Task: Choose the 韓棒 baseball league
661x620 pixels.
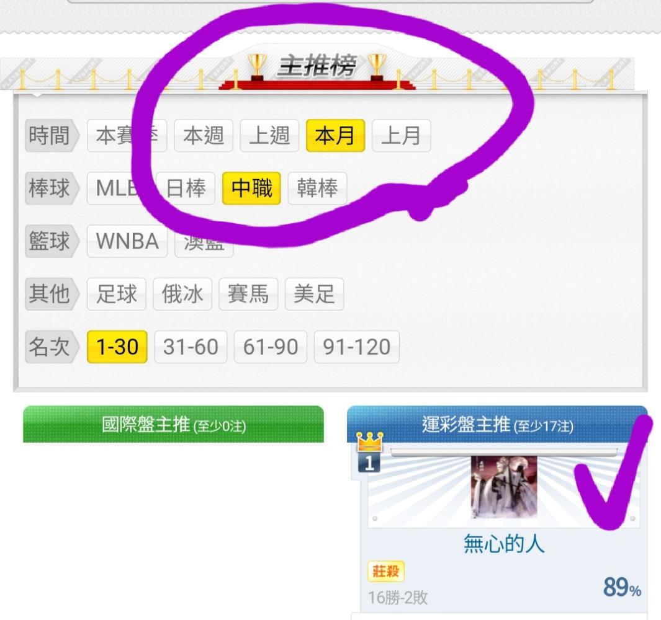Action: coord(317,188)
